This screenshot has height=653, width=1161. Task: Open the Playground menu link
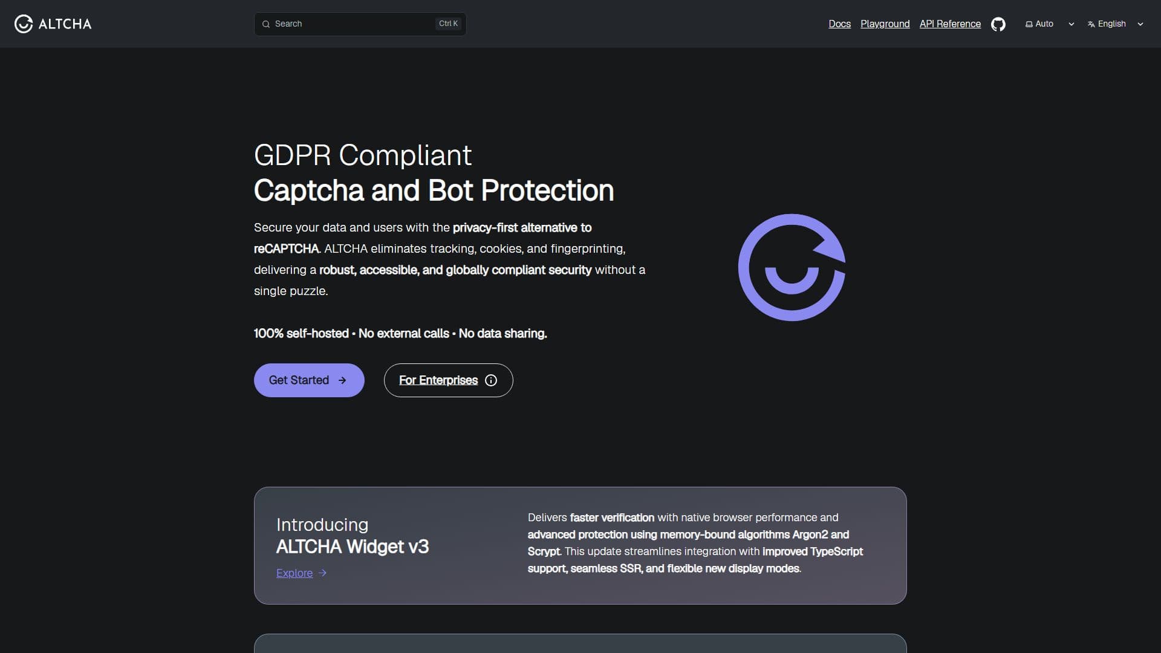tap(885, 24)
